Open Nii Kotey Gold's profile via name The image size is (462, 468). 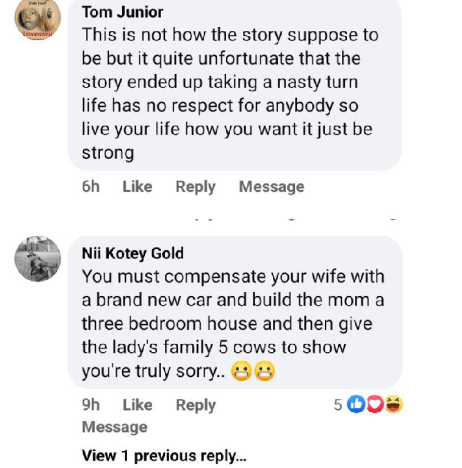click(x=132, y=253)
